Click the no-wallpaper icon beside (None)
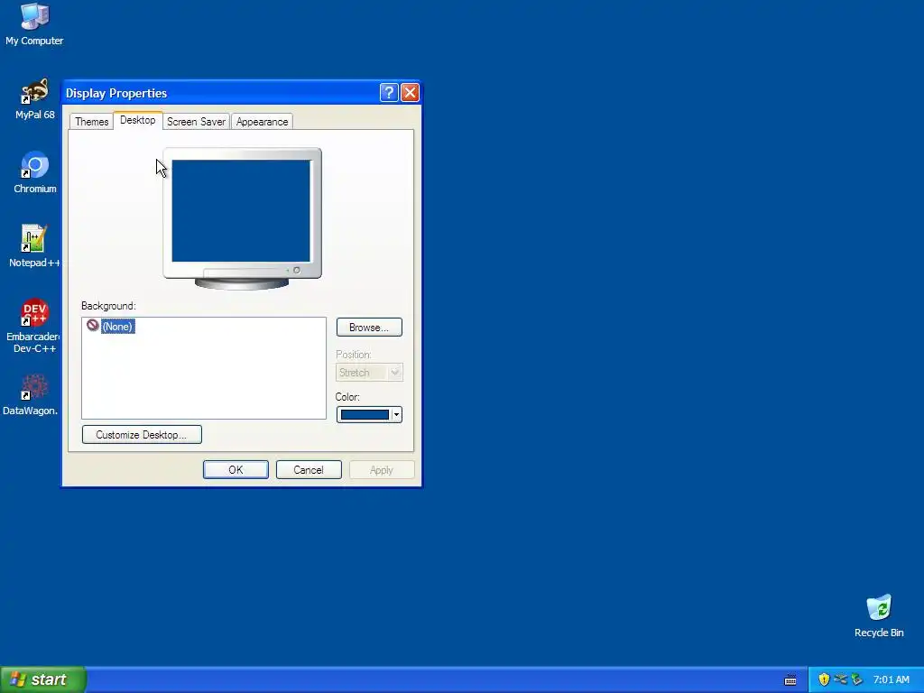The image size is (924, 693). (93, 325)
